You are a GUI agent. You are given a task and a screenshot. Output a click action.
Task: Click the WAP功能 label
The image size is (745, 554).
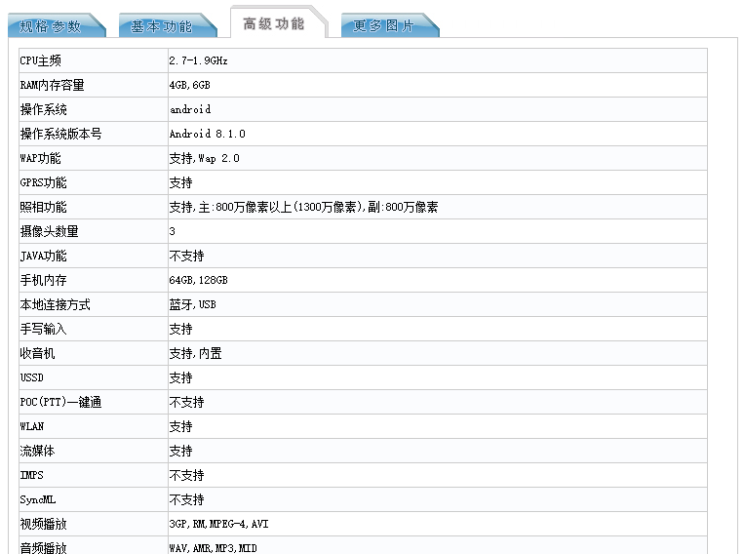(40, 158)
